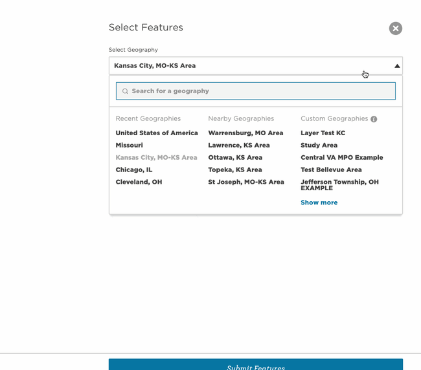Click the Submit Features button
421x370 pixels.
pyautogui.click(x=256, y=365)
